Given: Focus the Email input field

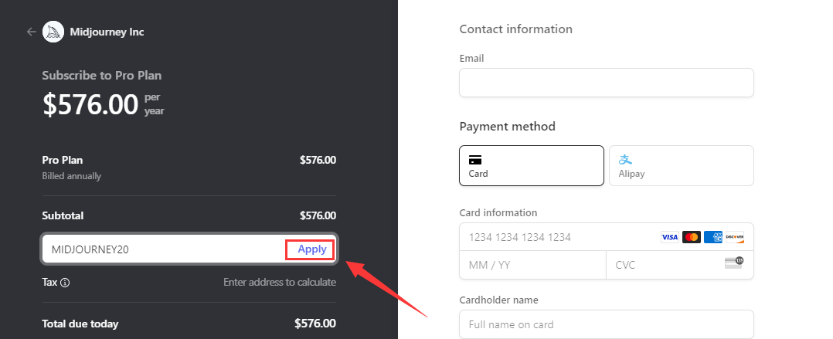Looking at the screenshot, I should (606, 83).
